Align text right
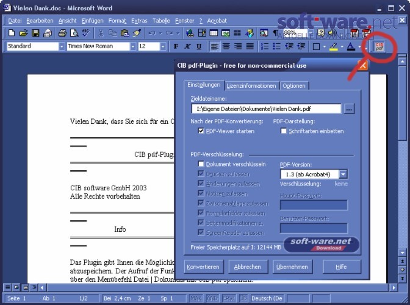The image size is (410, 305). tap(238, 46)
